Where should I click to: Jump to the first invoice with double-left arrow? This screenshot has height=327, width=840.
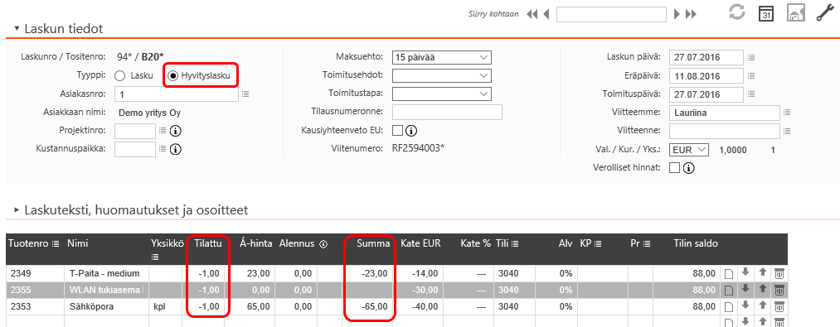(x=532, y=14)
